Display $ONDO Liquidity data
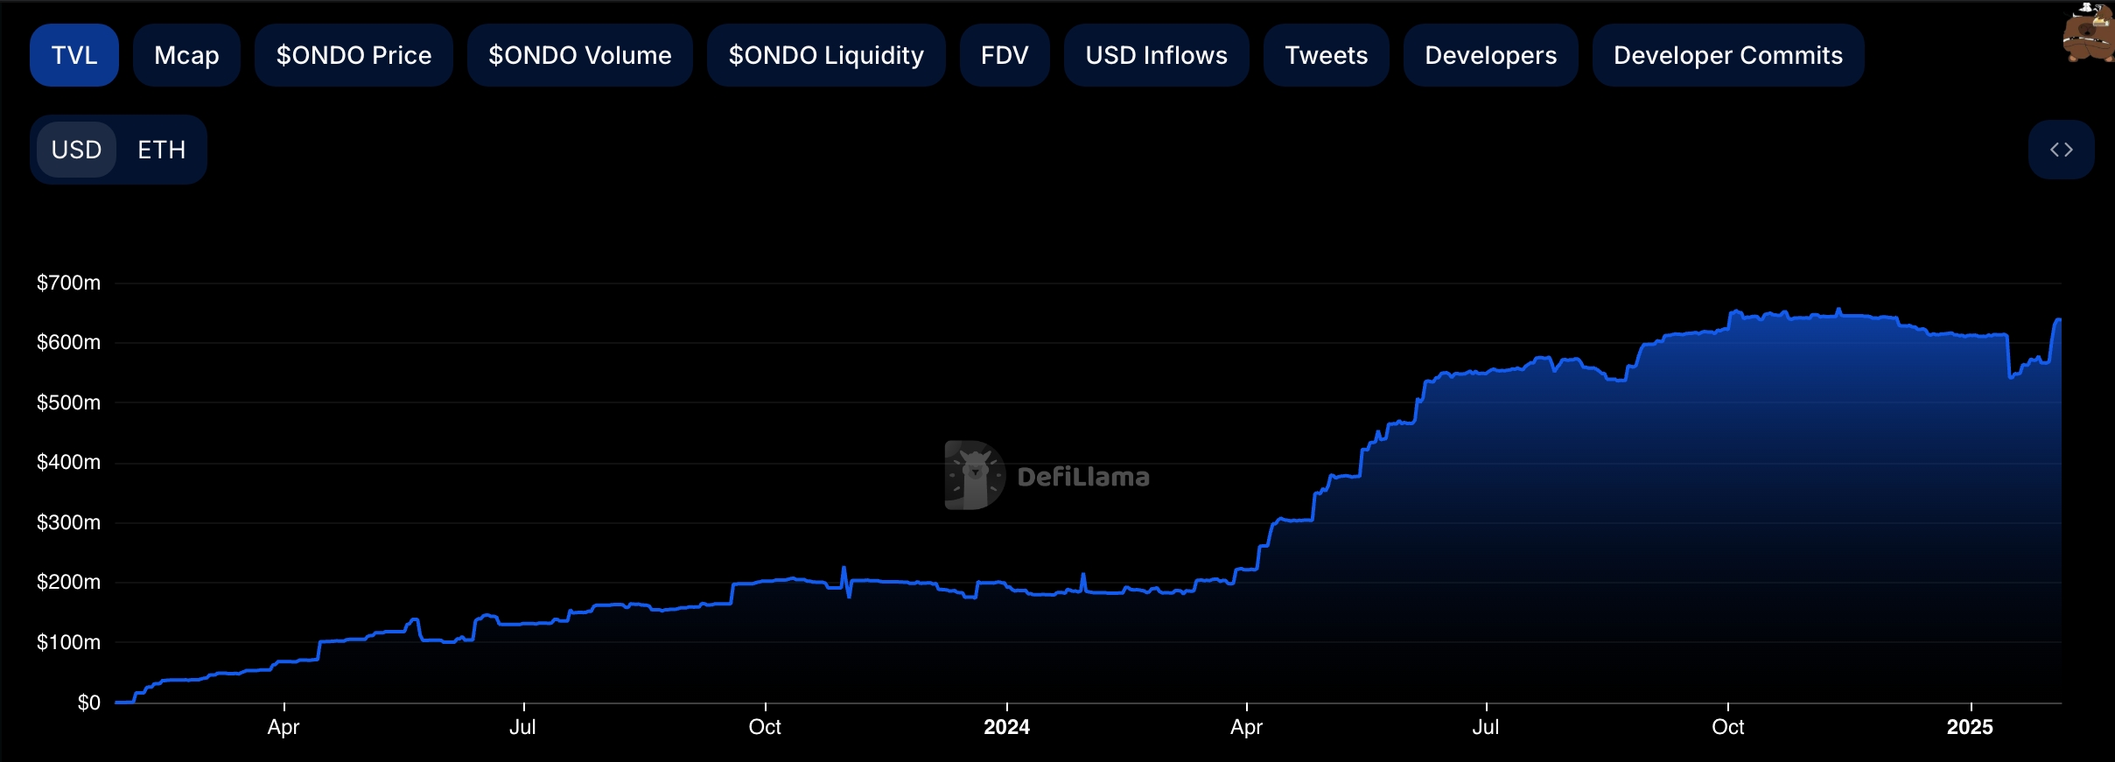This screenshot has height=762, width=2115. tap(826, 55)
